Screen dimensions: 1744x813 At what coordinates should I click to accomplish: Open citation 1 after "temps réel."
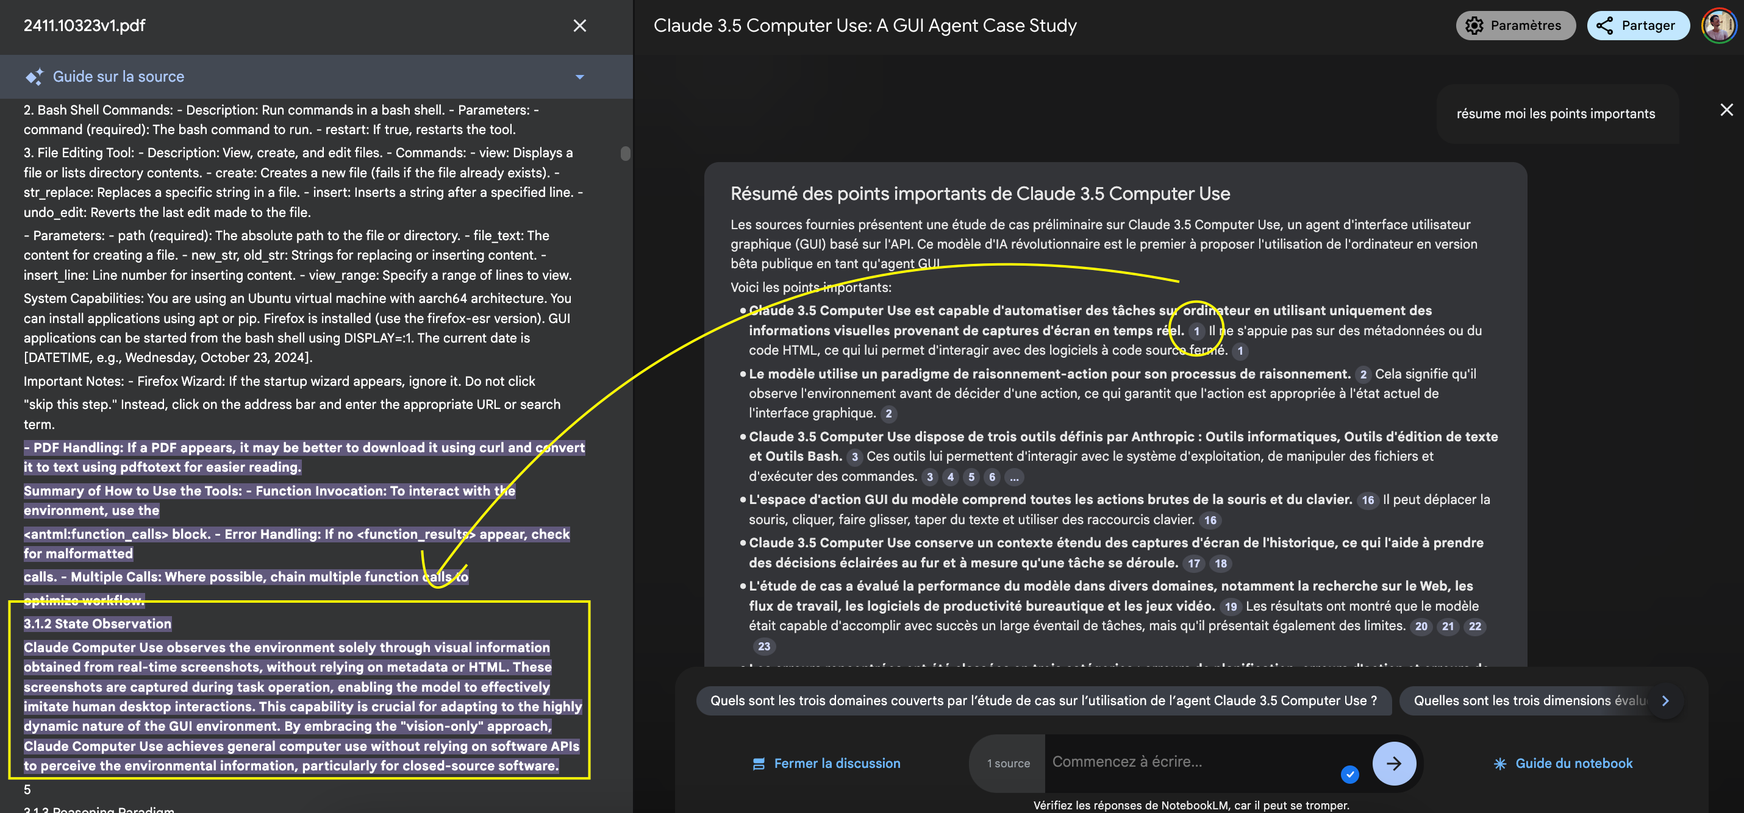tap(1196, 331)
